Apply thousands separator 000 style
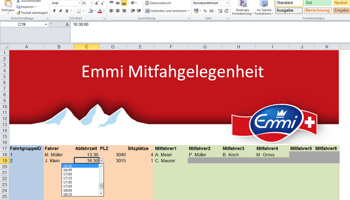This screenshot has width=350, height=200. [x=211, y=11]
